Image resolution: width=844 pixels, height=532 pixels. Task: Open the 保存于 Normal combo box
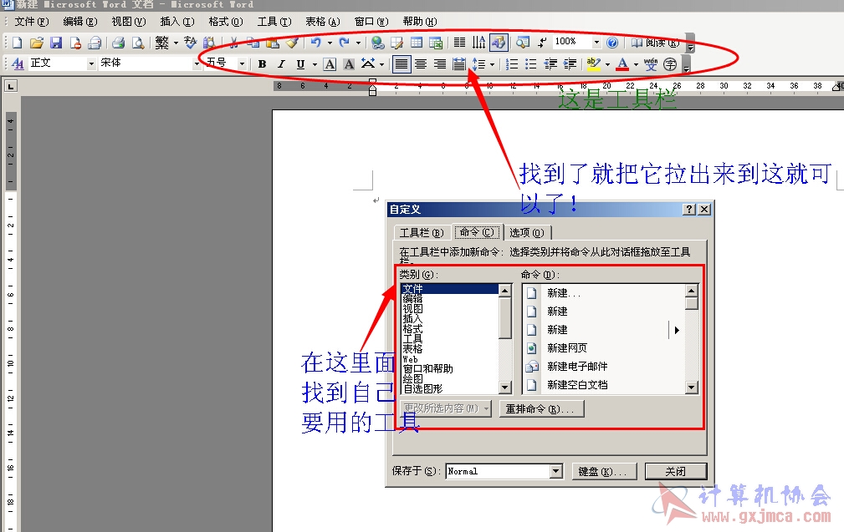tap(504, 471)
